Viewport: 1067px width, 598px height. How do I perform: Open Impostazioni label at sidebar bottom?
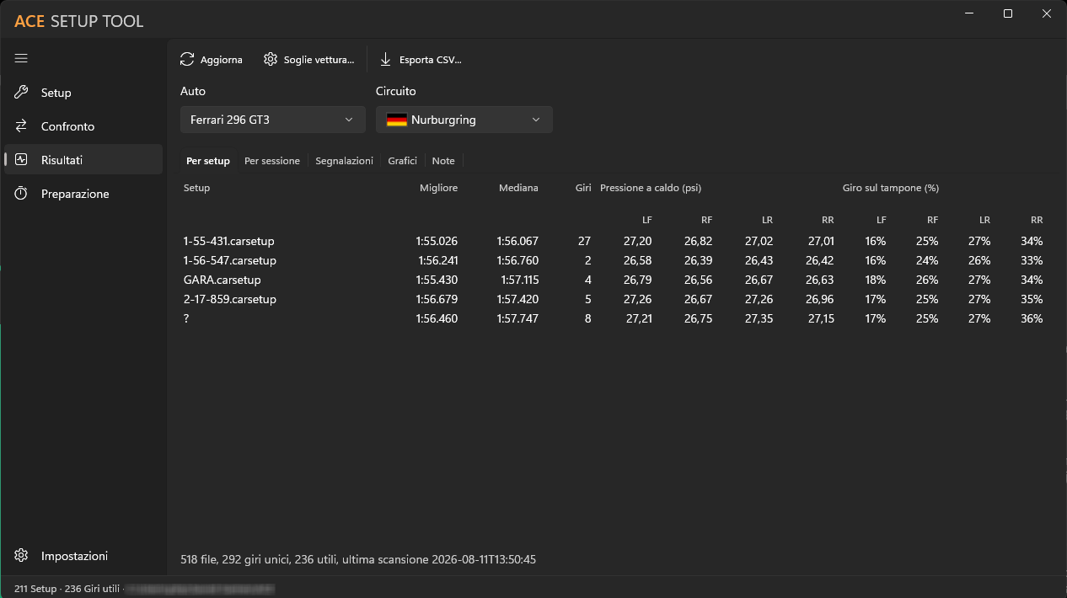(x=75, y=556)
